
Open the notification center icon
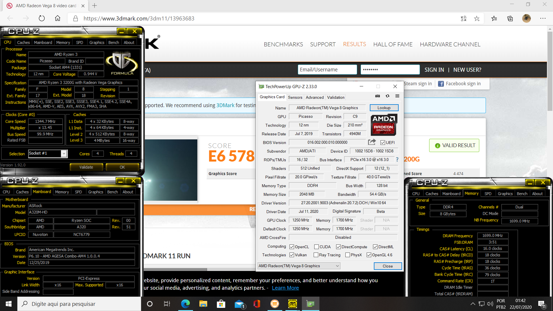tap(541, 304)
